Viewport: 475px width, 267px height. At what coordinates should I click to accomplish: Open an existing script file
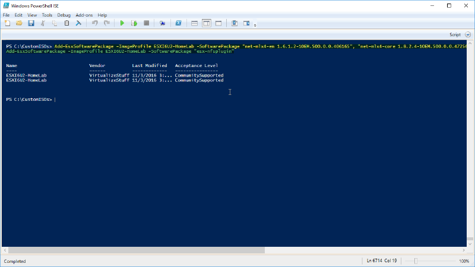[19, 23]
